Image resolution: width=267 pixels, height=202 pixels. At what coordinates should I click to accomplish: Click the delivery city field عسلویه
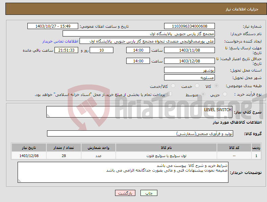tap(190, 78)
